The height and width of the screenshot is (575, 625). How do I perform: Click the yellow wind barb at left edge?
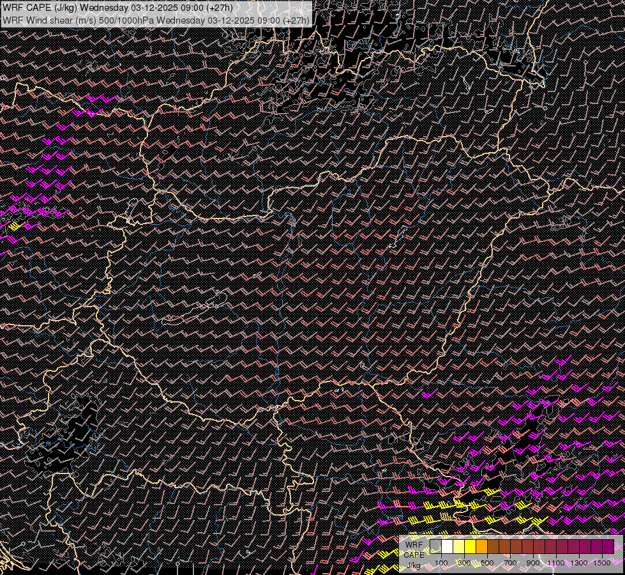[15, 226]
